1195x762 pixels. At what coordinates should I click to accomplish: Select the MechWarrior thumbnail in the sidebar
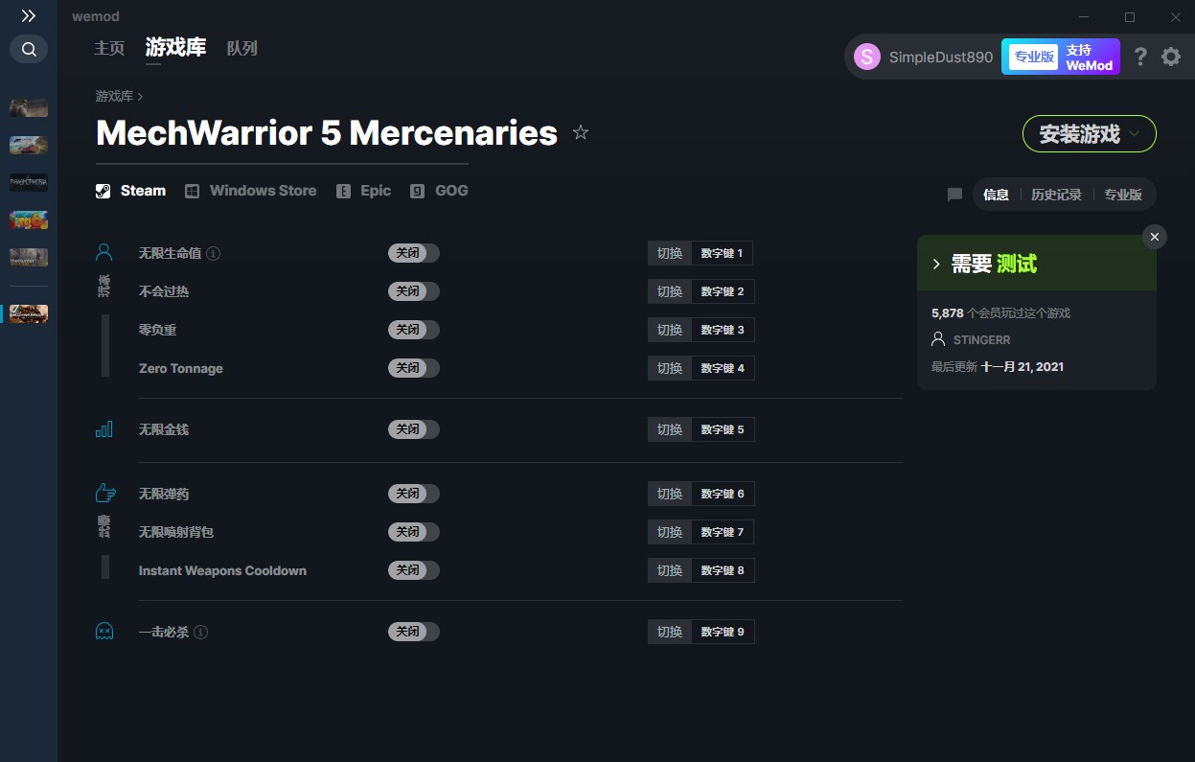pyautogui.click(x=29, y=313)
